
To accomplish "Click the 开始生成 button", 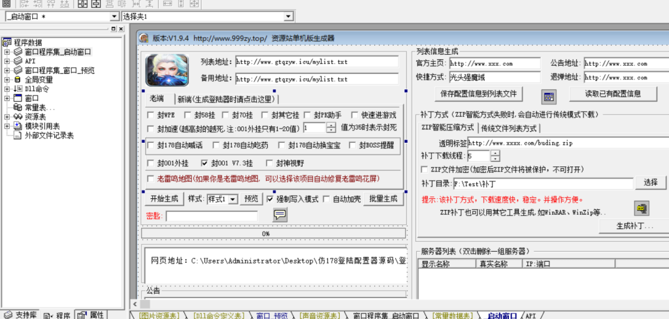I will [x=165, y=199].
